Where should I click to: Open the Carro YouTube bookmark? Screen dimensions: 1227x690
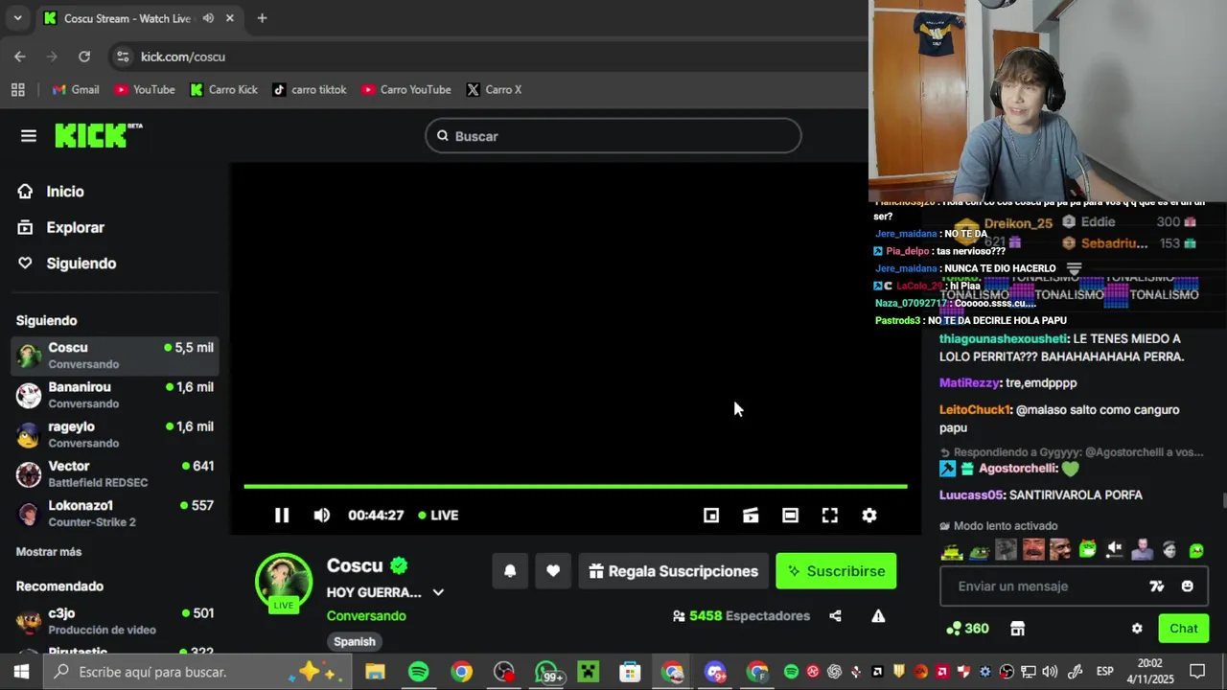pos(405,90)
